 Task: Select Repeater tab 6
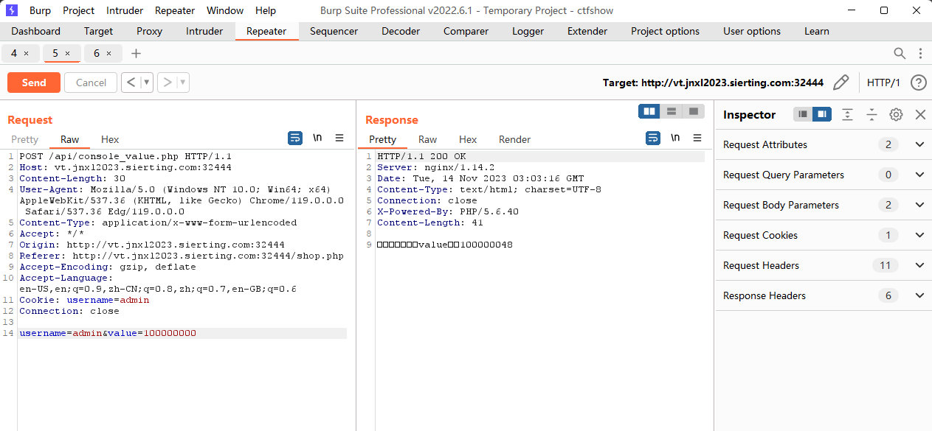[x=97, y=53]
